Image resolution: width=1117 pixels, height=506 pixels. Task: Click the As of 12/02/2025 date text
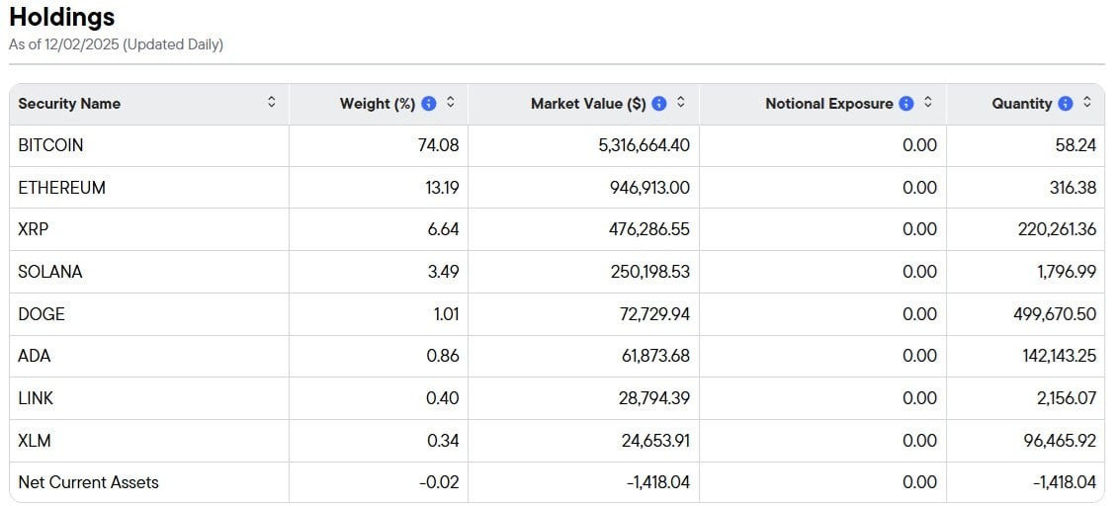point(116,44)
